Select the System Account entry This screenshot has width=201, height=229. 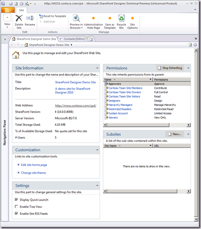point(118,113)
